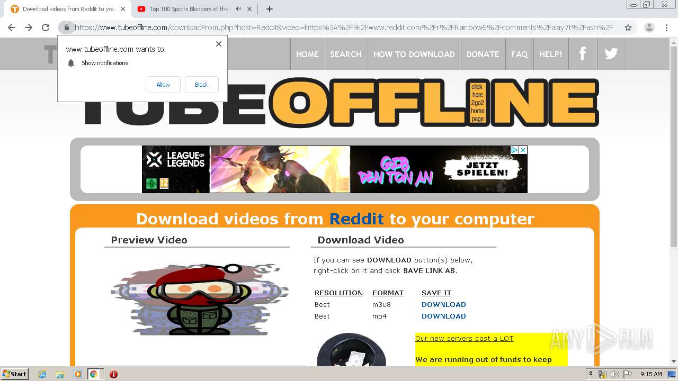Show hidden system tray icons
Screen dimensions: 678x381
click(x=591, y=374)
